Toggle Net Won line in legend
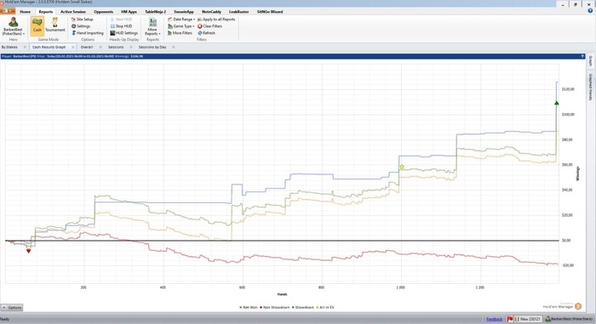The height and width of the screenshot is (324, 596). (x=249, y=307)
